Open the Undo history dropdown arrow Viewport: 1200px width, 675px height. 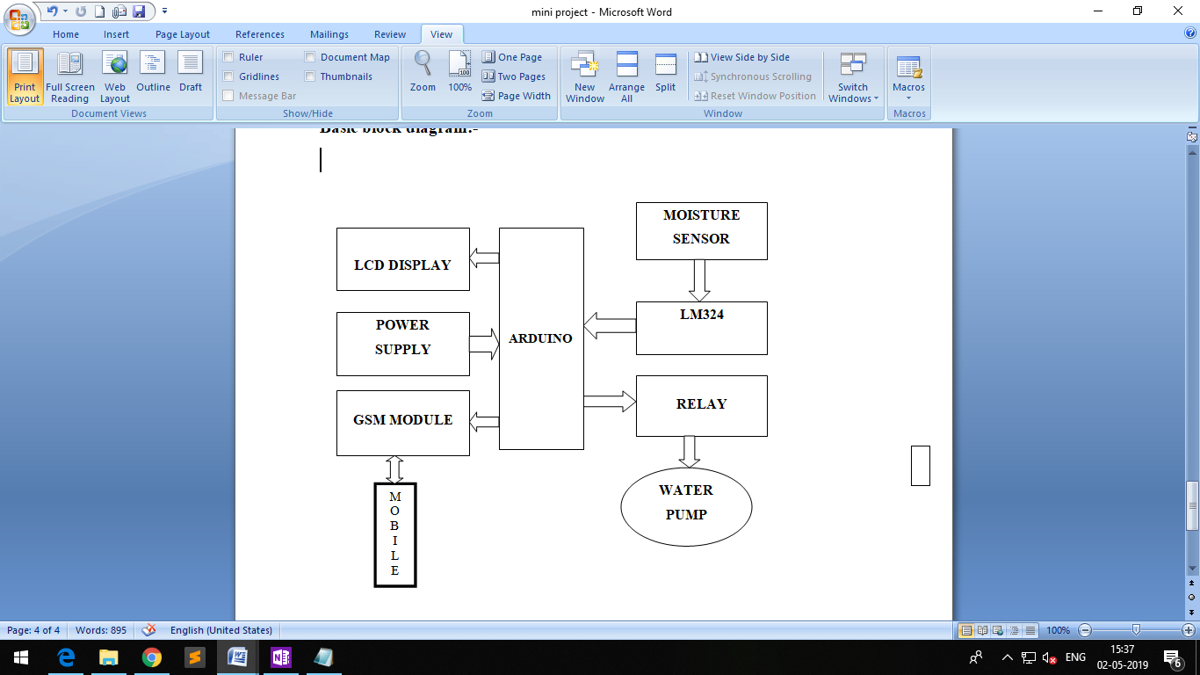pos(65,11)
